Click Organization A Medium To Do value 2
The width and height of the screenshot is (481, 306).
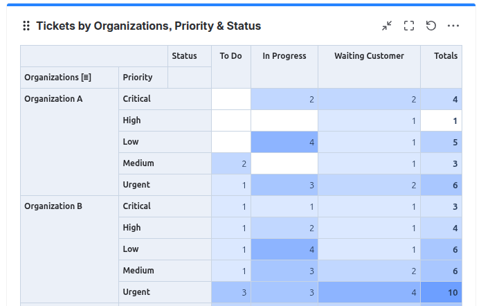coord(231,163)
